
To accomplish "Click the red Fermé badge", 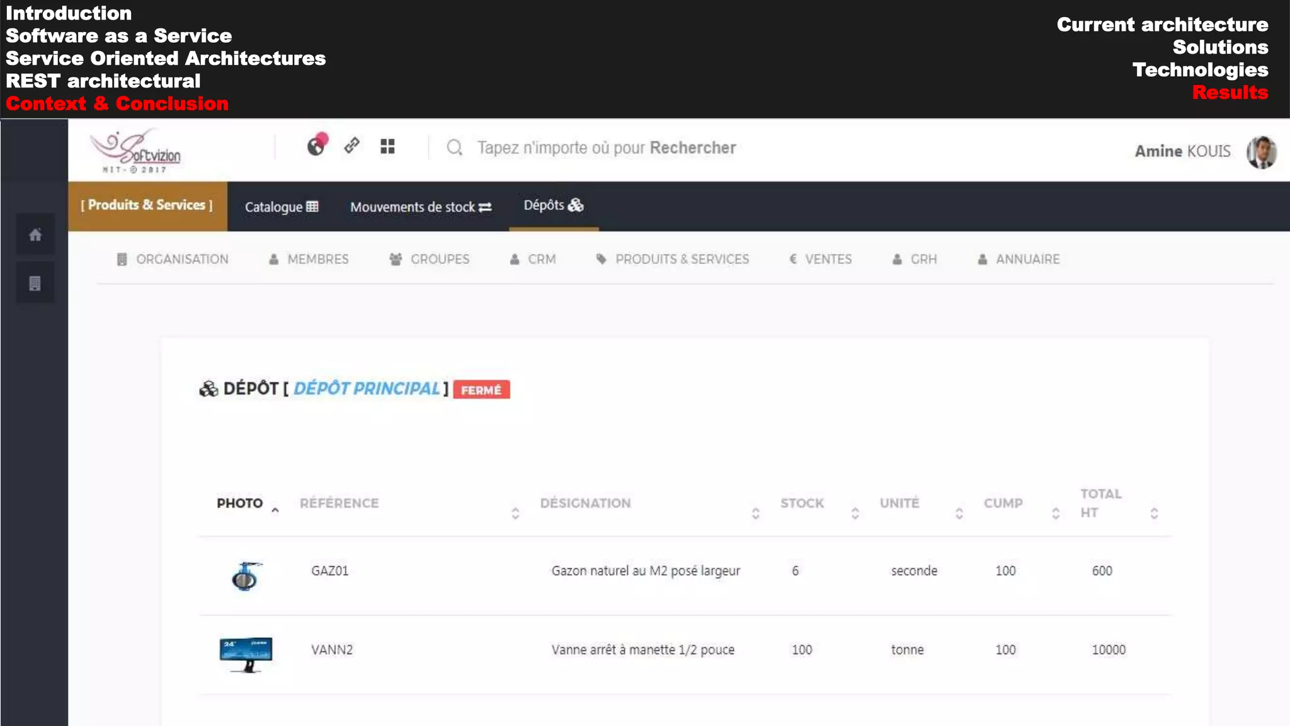I will pyautogui.click(x=481, y=389).
